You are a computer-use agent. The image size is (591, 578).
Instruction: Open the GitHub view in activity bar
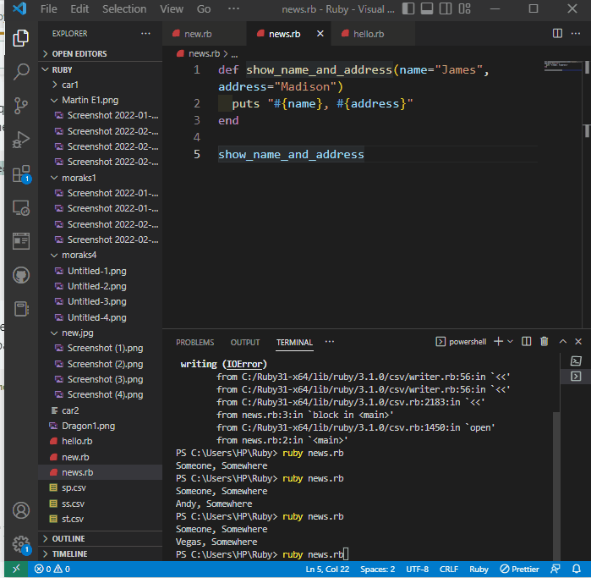21,275
